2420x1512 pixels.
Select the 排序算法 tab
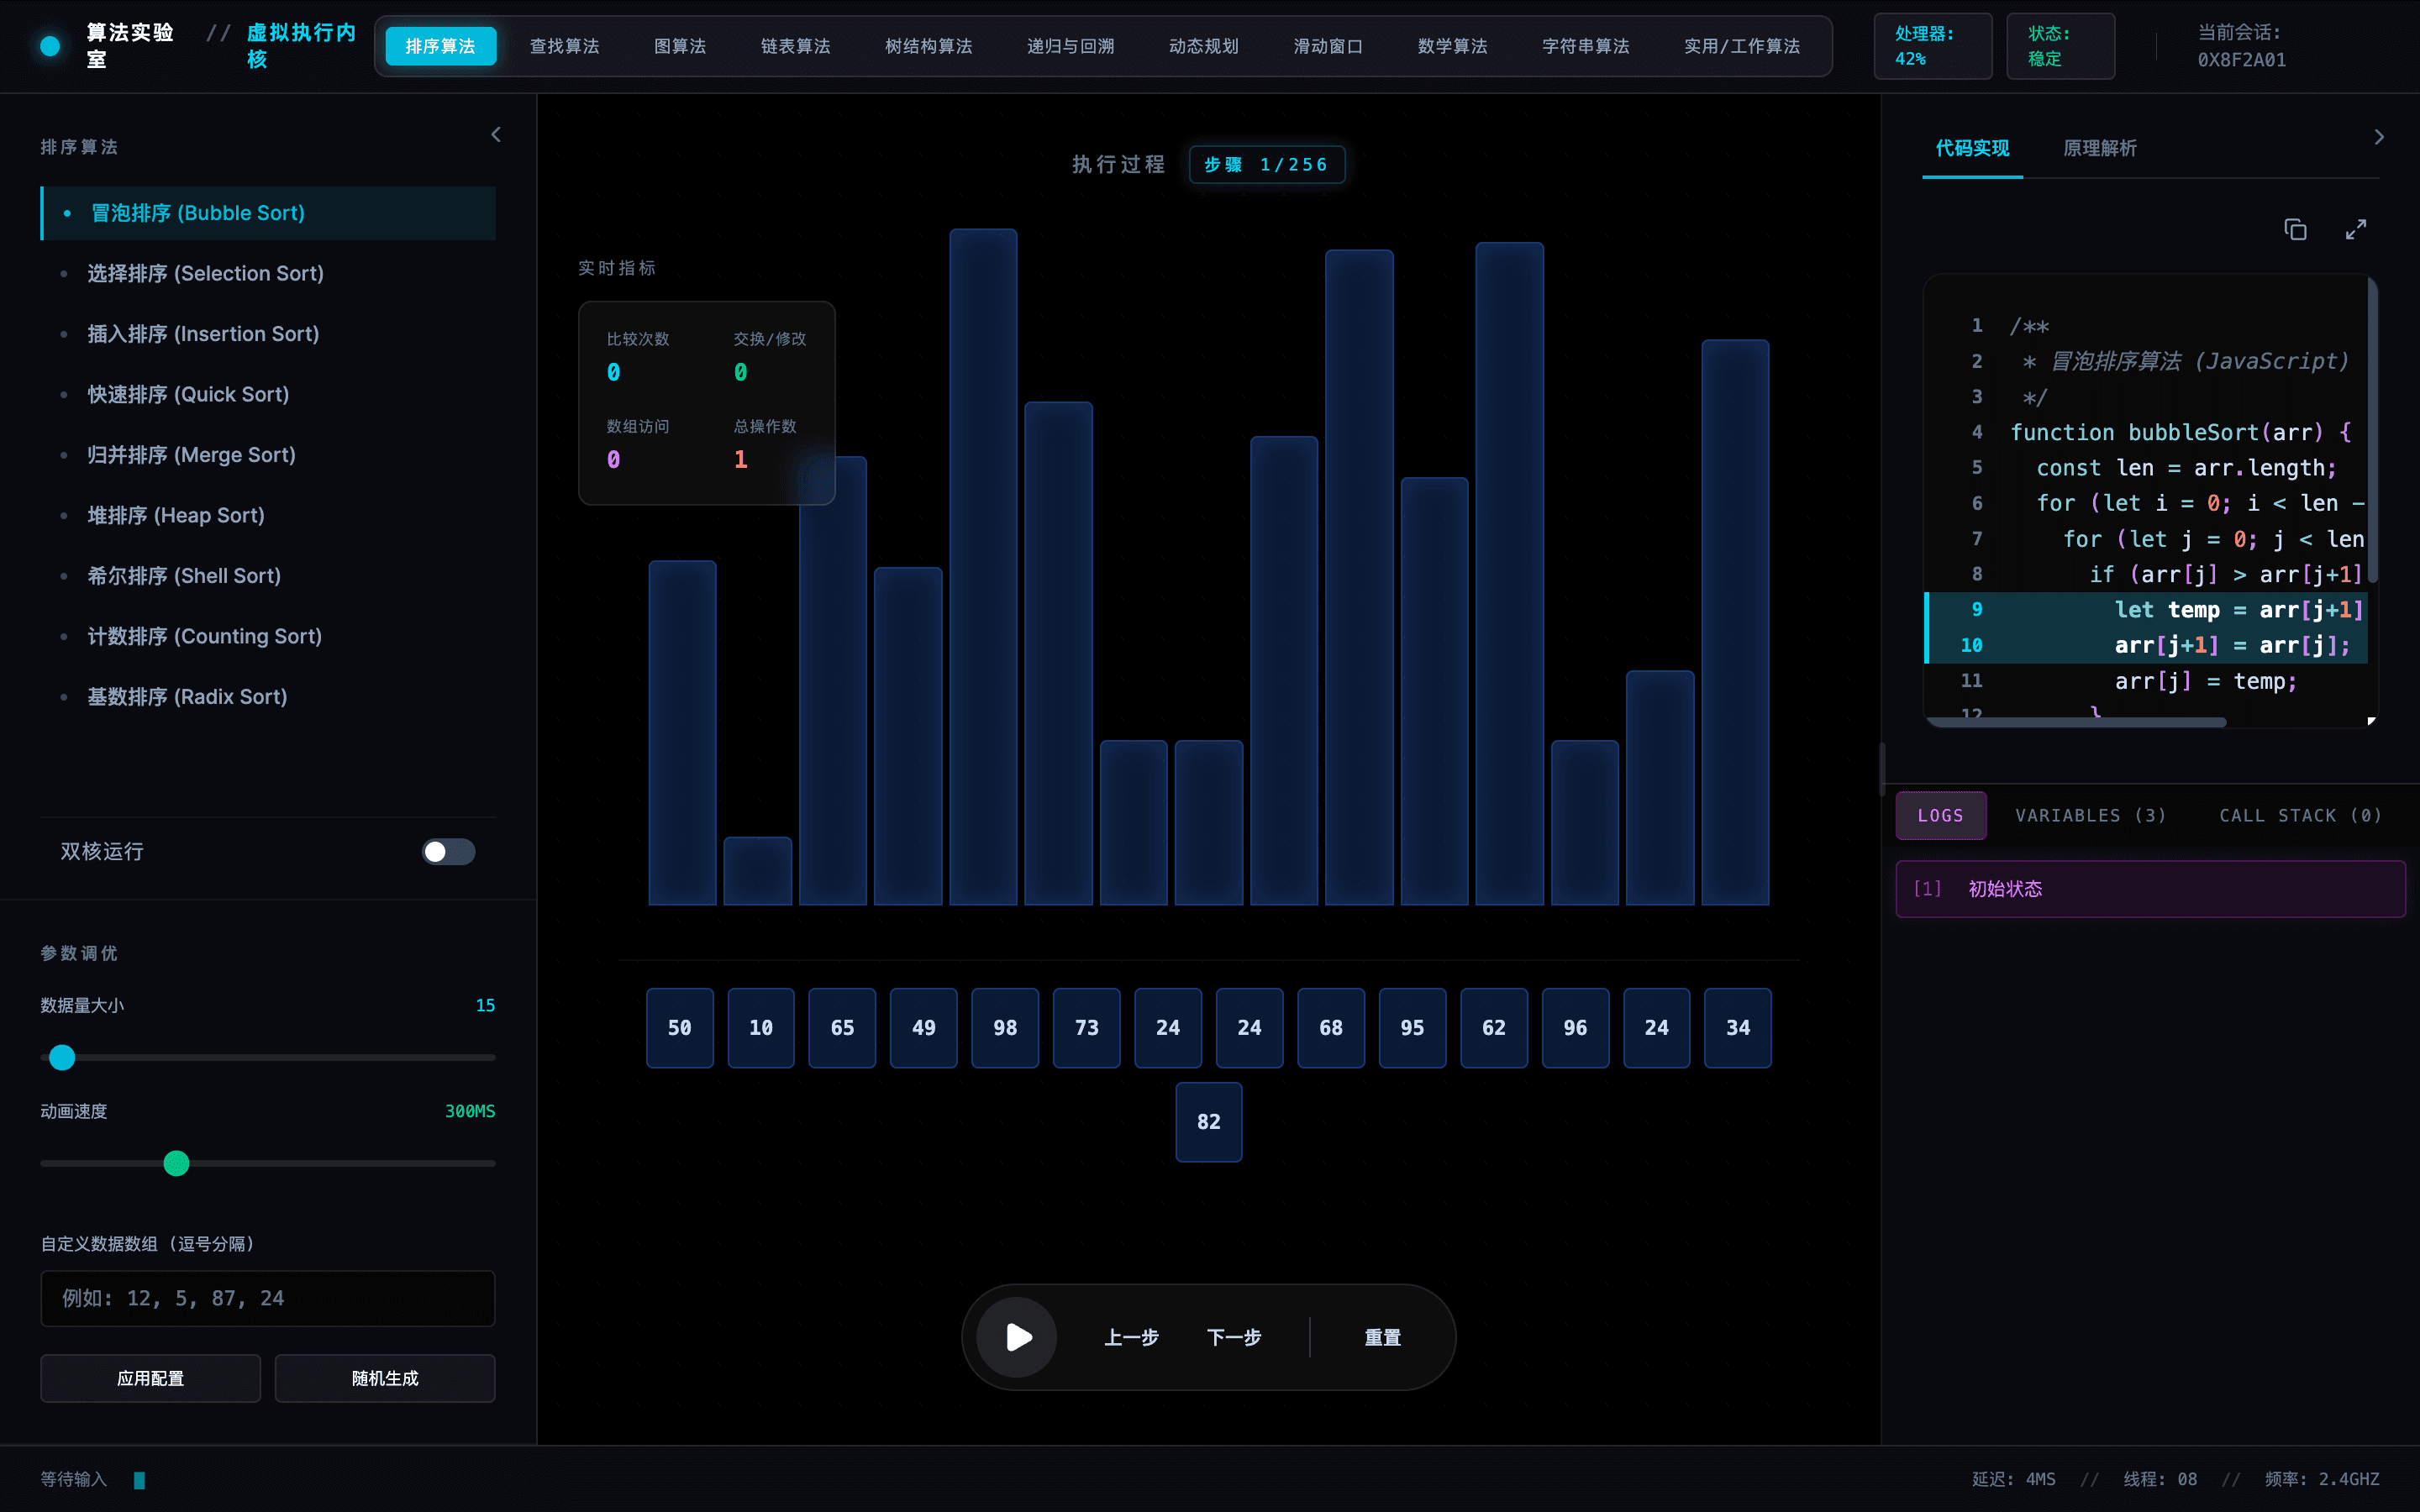click(x=440, y=46)
